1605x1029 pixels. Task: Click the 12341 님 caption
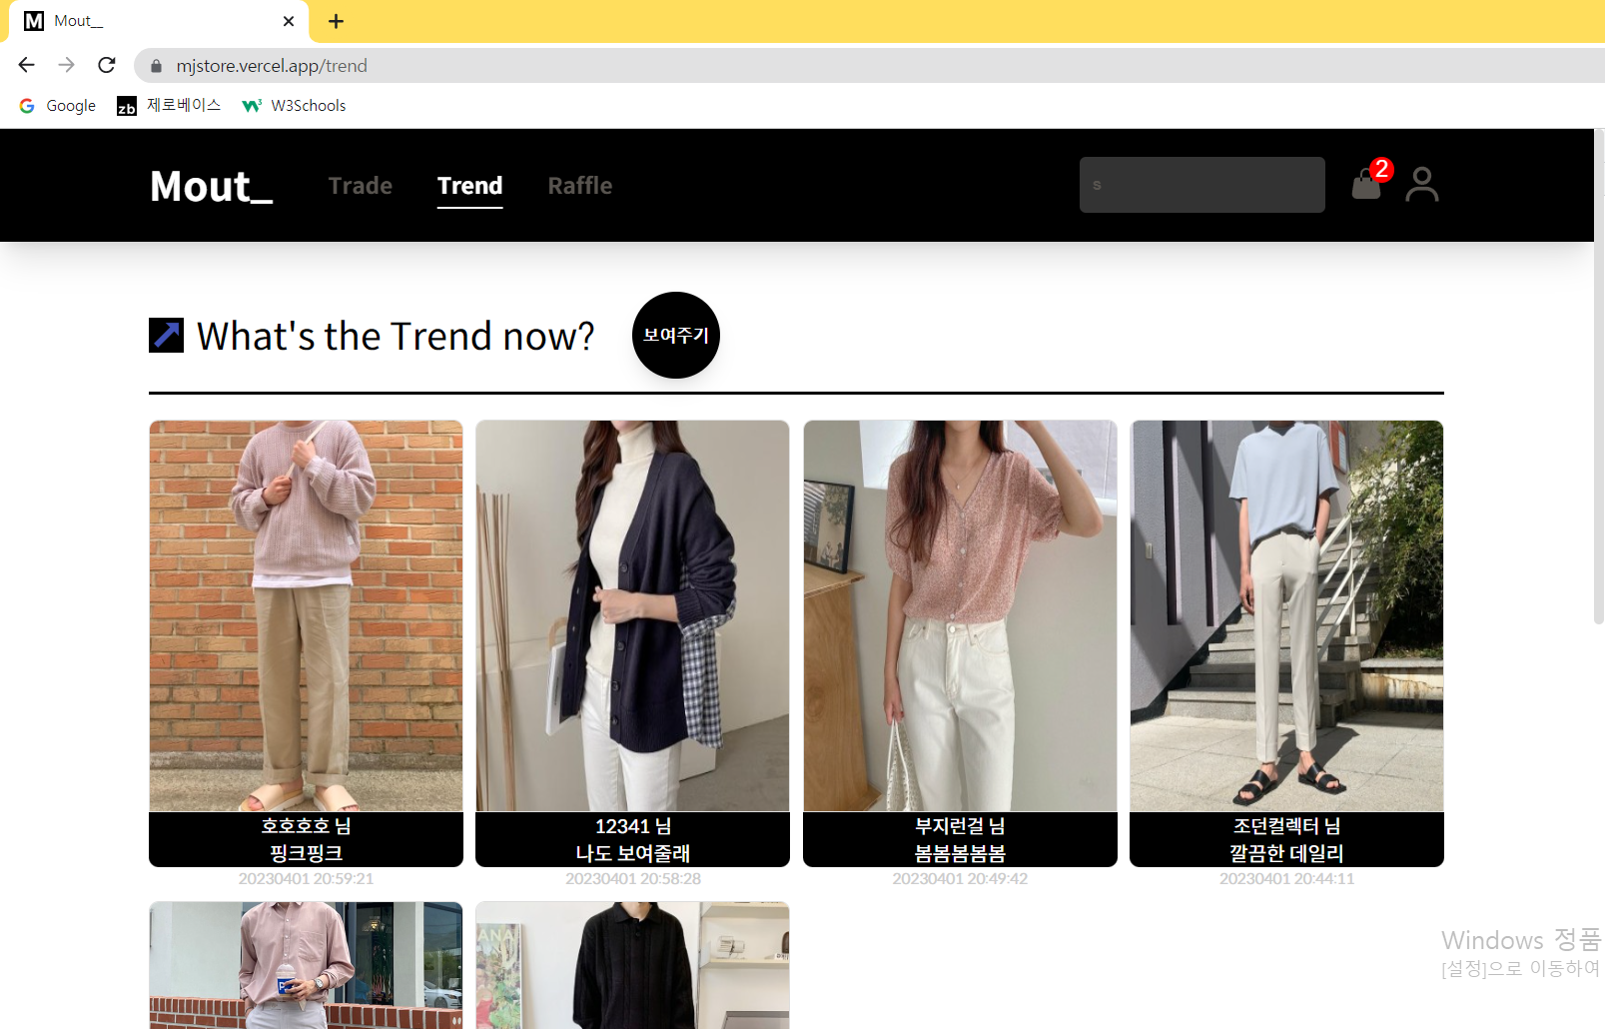pos(633,826)
